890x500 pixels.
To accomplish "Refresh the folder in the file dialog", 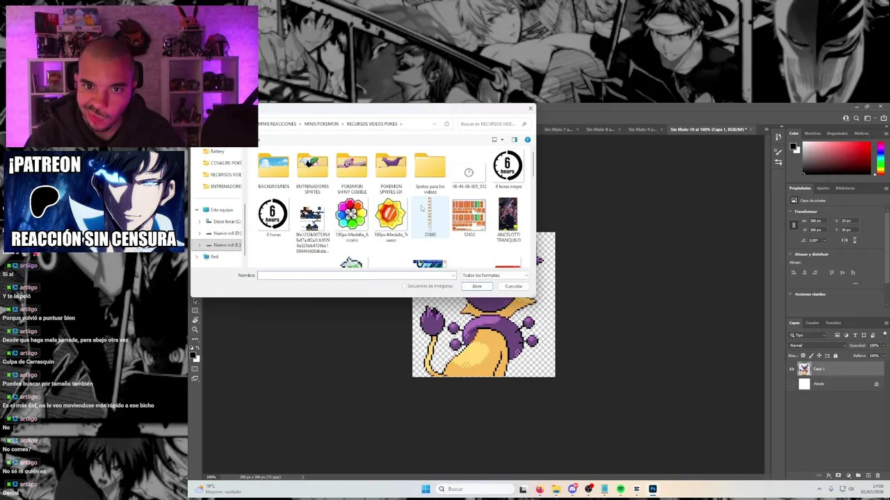I will (446, 124).
